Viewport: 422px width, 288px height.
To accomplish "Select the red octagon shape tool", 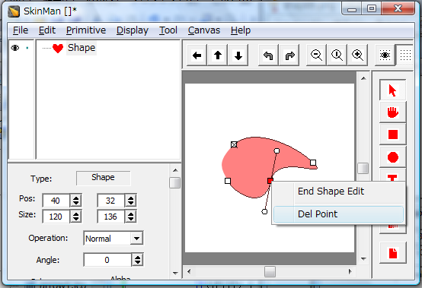I will click(392, 157).
